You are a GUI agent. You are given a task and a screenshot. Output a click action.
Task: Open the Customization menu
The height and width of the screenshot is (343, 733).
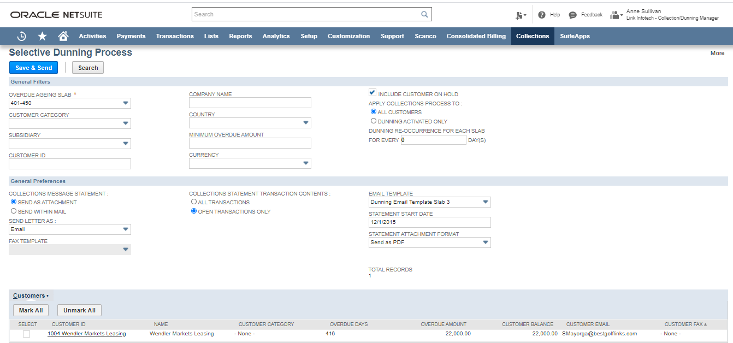click(348, 36)
